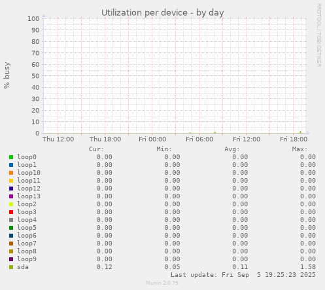Image resolution: width=325 pixels, height=290 pixels.
Task: Click the loop0 green color swatch
Action: coord(11,157)
